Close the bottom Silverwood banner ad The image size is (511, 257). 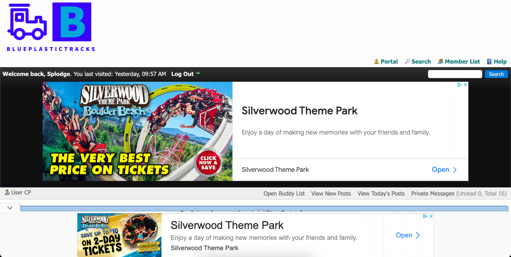(x=431, y=216)
